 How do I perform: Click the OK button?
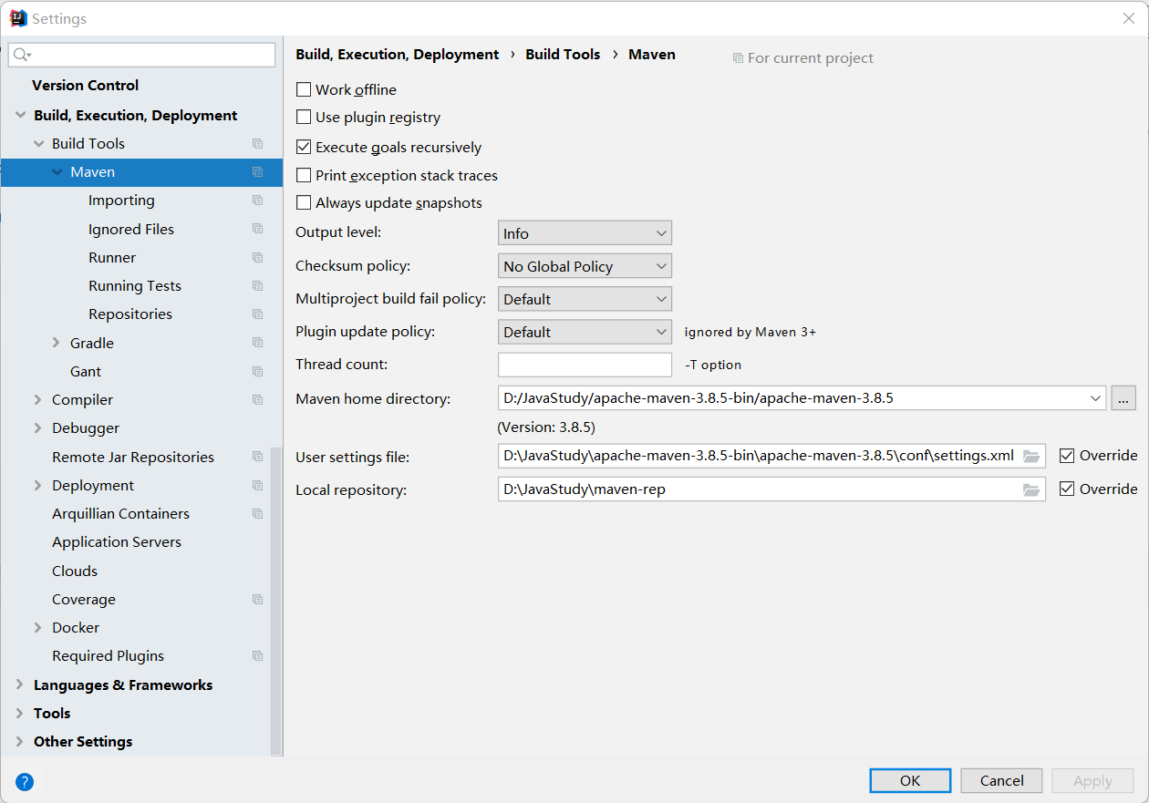pos(910,780)
